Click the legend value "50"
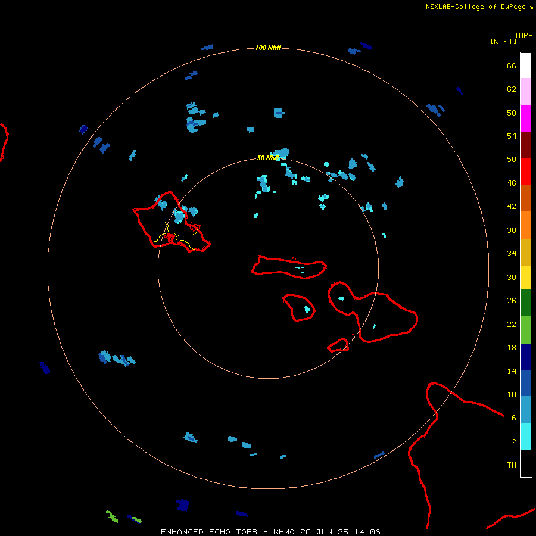Screen dimensions: 536x536 [512, 159]
